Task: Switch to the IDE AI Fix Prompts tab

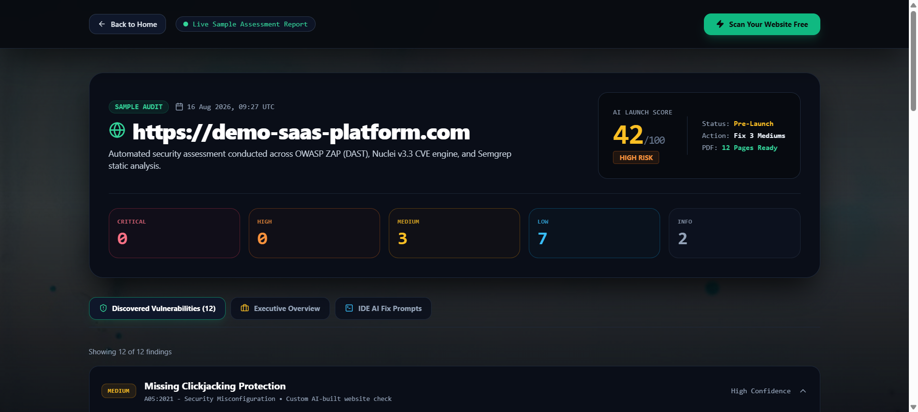Action: (x=383, y=308)
